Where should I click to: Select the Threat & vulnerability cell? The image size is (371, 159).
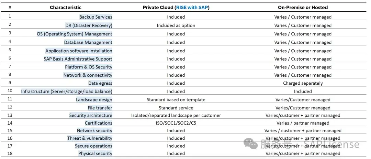point(90,138)
